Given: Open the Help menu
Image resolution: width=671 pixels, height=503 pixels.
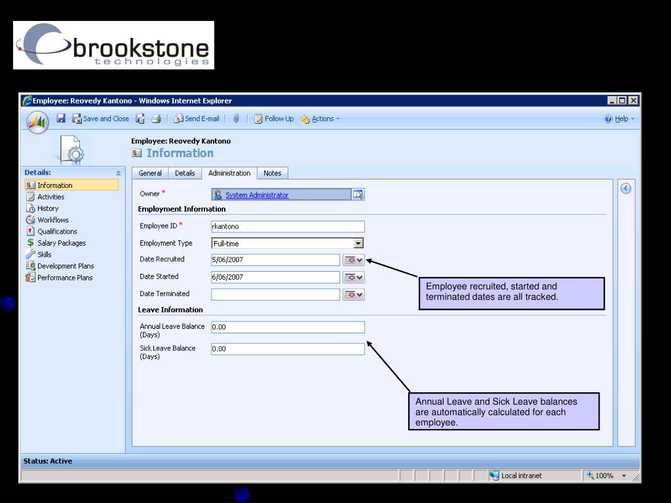Looking at the screenshot, I should point(619,119).
